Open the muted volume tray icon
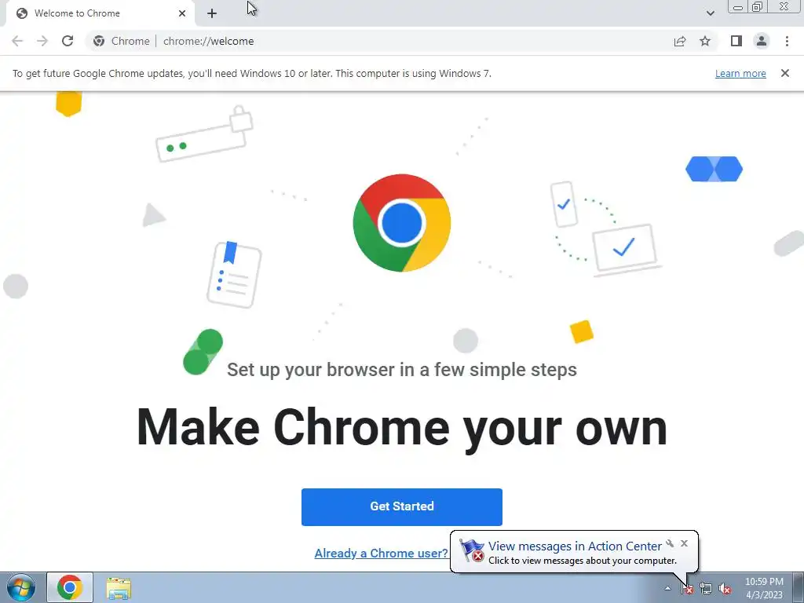Viewport: 804px width, 603px height. coord(724,589)
